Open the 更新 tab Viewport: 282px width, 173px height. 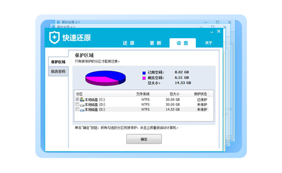pos(155,43)
